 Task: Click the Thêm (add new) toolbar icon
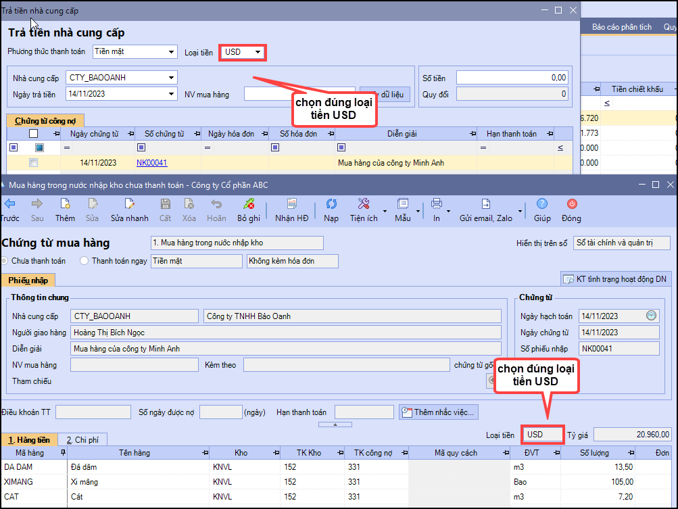pyautogui.click(x=65, y=204)
